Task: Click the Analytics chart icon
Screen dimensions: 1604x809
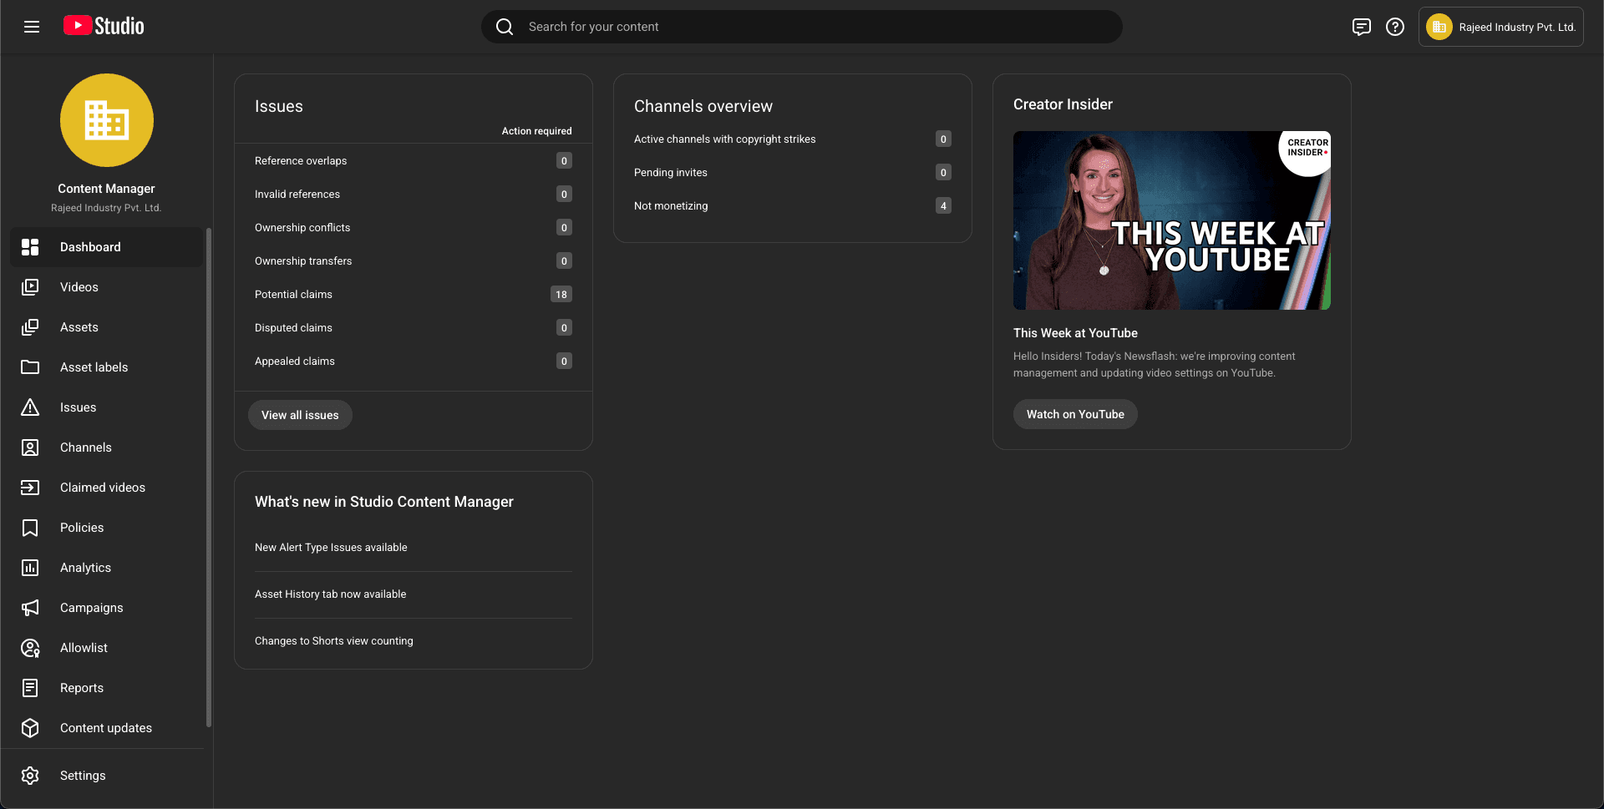Action: (30, 568)
